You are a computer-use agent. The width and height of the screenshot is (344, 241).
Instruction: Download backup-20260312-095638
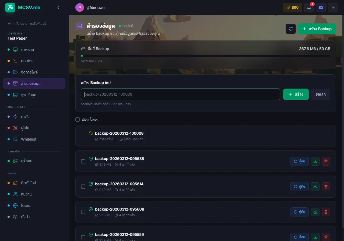[315, 161]
